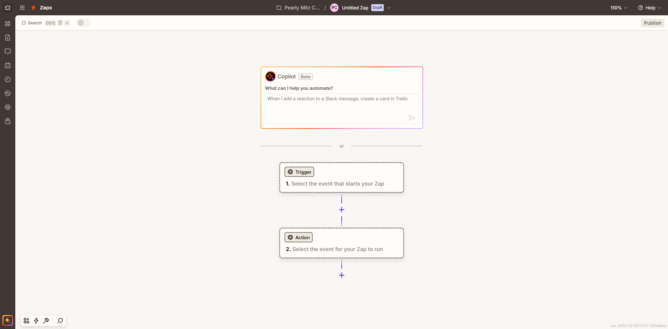Send the Copilot prompt with arrow icon

click(x=412, y=118)
